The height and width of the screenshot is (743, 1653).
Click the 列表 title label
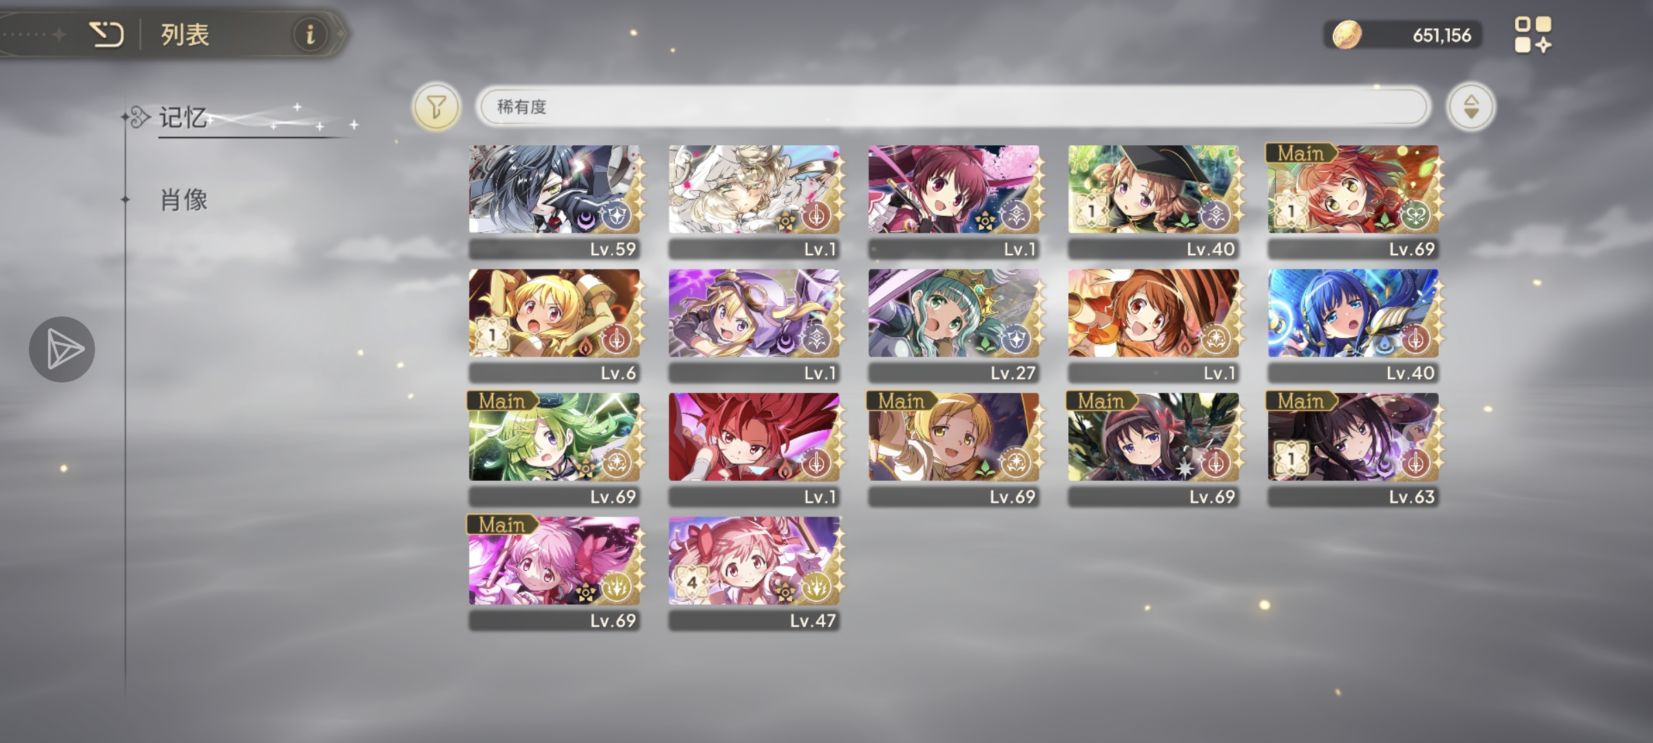coord(185,34)
